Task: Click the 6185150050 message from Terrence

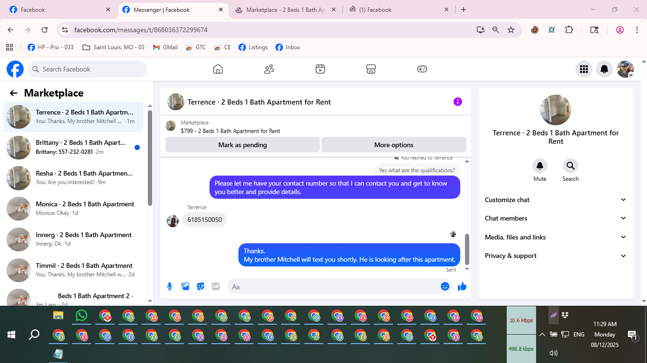Action: click(x=204, y=220)
